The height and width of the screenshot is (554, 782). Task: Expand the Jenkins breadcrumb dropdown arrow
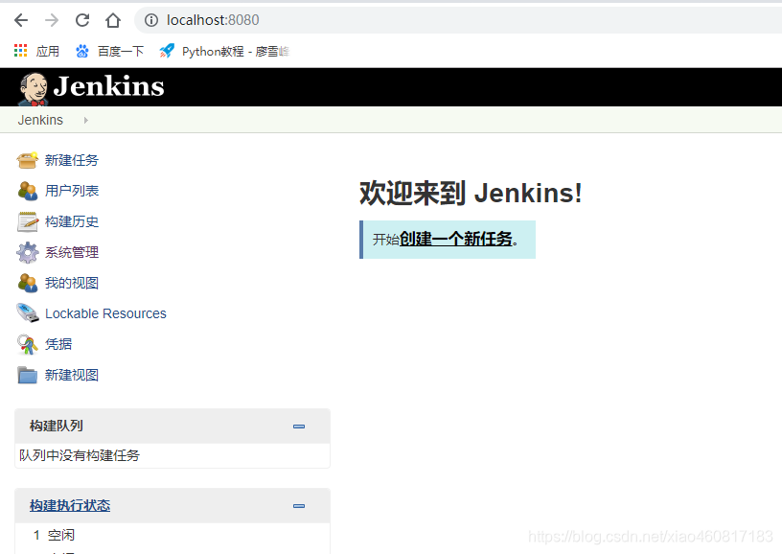tap(86, 120)
